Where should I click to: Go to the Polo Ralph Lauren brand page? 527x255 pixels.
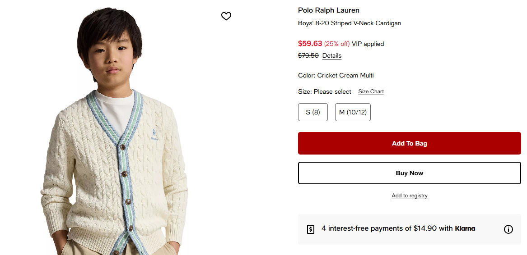(x=329, y=10)
